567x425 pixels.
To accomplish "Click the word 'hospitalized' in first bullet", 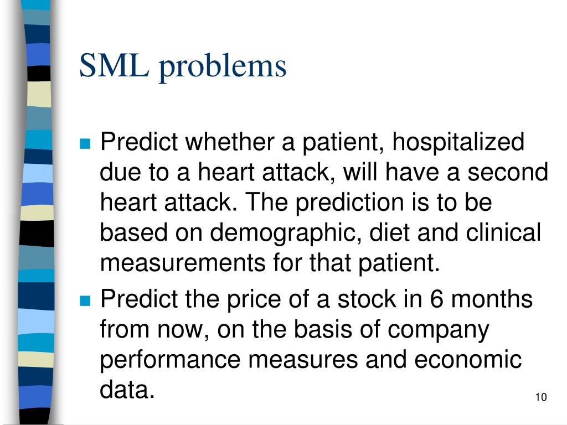I will pyautogui.click(x=458, y=142).
